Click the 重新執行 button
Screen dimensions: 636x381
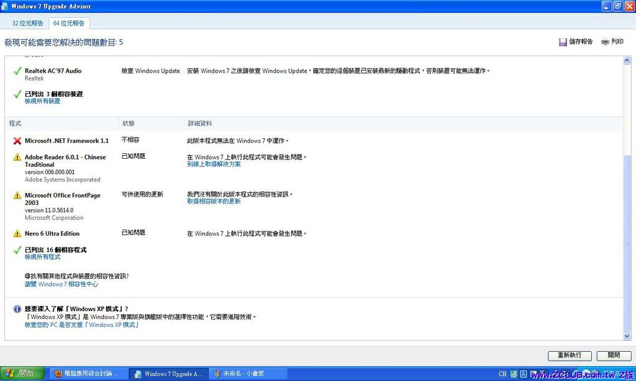click(570, 356)
